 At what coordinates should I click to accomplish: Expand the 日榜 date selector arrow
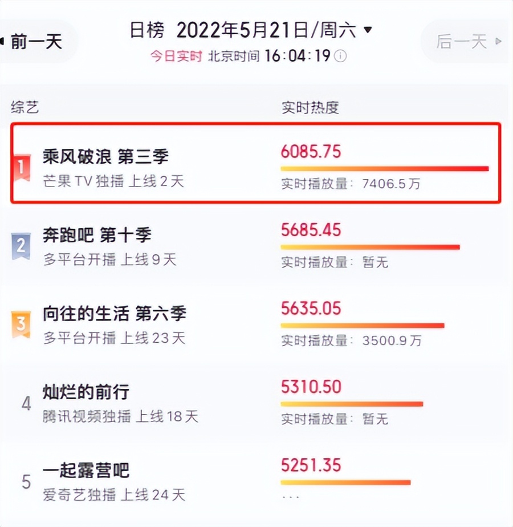click(x=368, y=31)
